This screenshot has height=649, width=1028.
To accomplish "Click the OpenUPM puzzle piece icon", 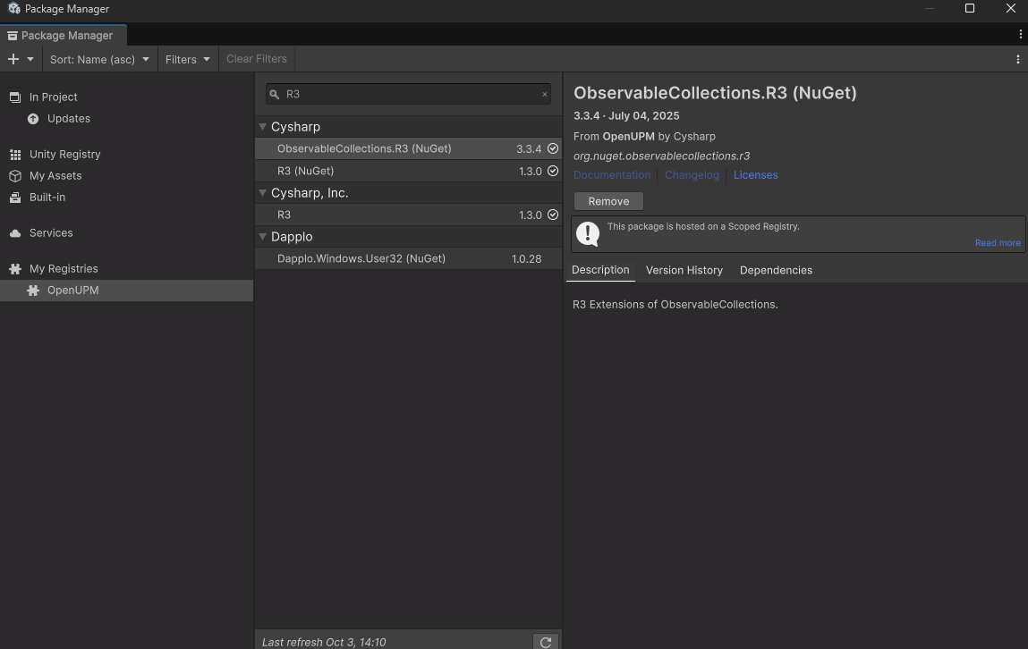I will 33,291.
